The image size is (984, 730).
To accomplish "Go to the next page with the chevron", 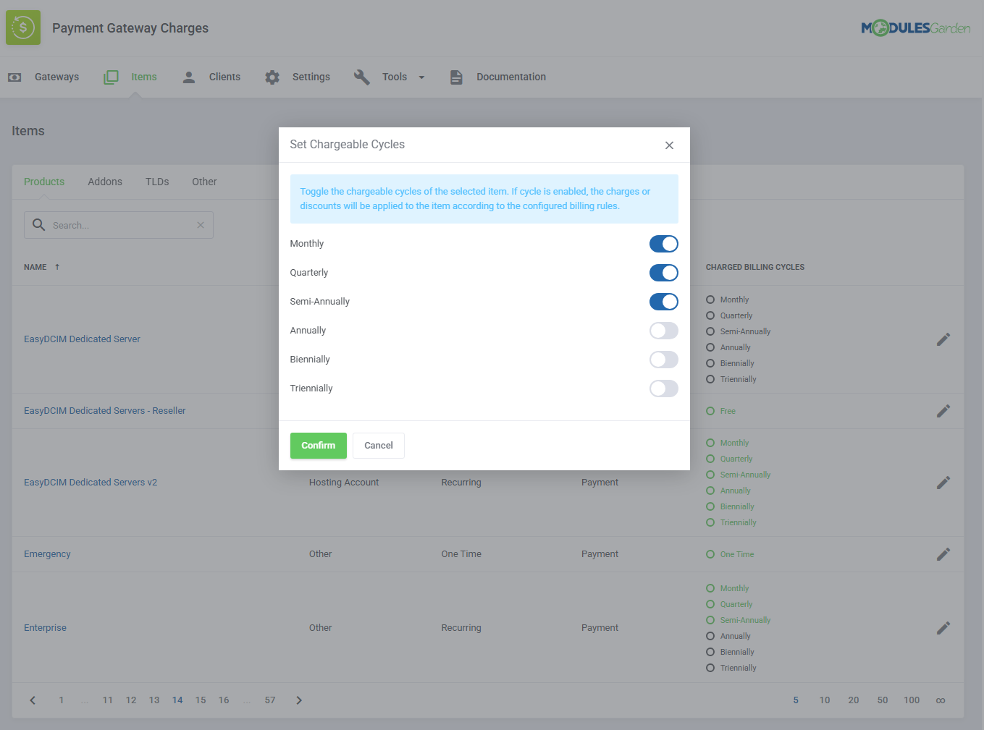I will coord(299,700).
